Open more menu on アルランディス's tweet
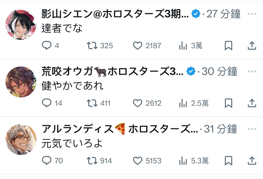The width and height of the screenshot is (263, 179). tap(252, 129)
